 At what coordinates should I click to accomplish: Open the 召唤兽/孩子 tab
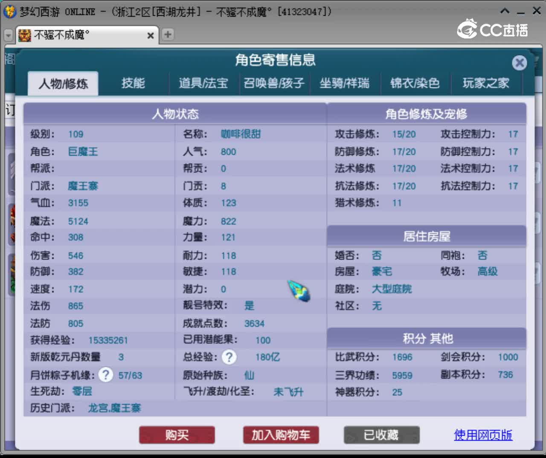click(274, 83)
